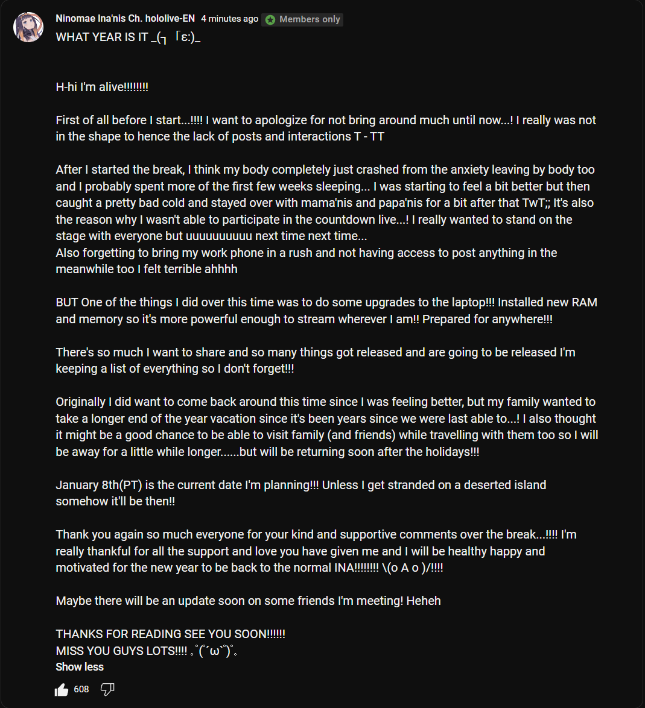Click the 'THANKS FOR READING SEE YOU SOON' line
The width and height of the screenshot is (645, 708).
(x=170, y=634)
